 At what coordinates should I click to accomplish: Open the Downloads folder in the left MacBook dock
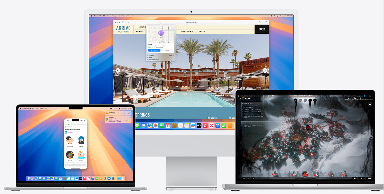(x=119, y=178)
